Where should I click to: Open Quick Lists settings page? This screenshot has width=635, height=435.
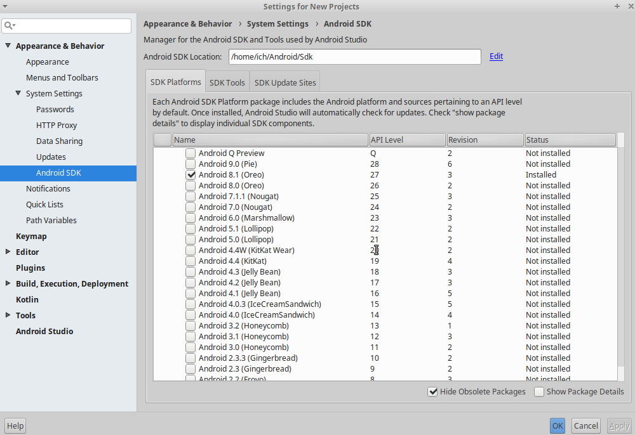click(x=44, y=205)
